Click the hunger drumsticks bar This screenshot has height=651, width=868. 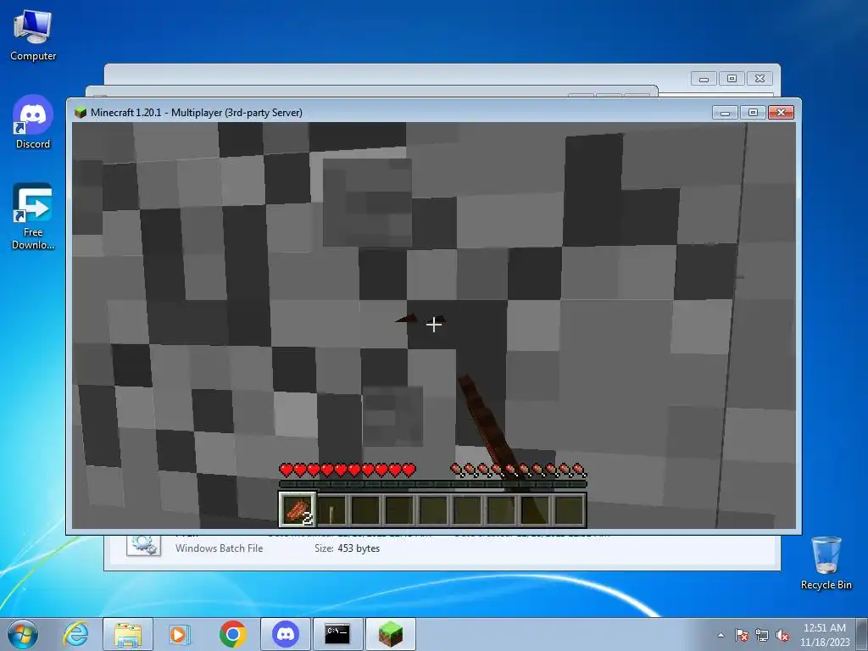(x=518, y=470)
